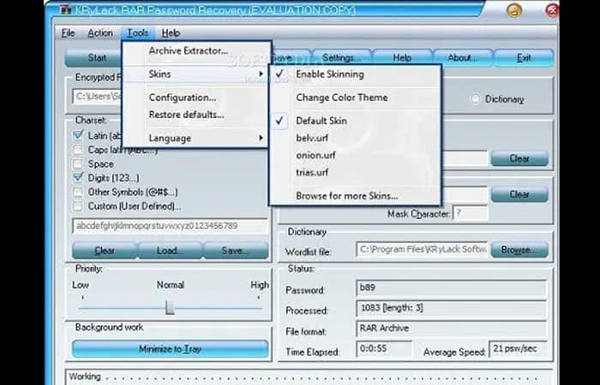Apply the onion.urf skin

click(x=315, y=155)
